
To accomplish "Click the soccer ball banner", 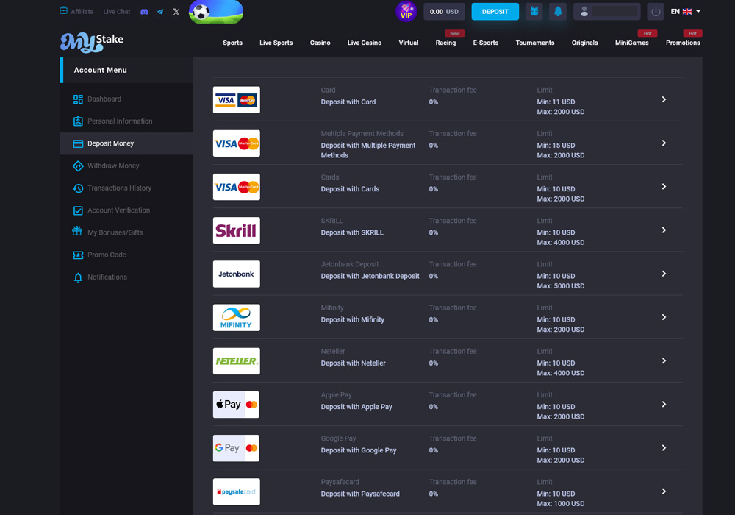I will (x=216, y=12).
